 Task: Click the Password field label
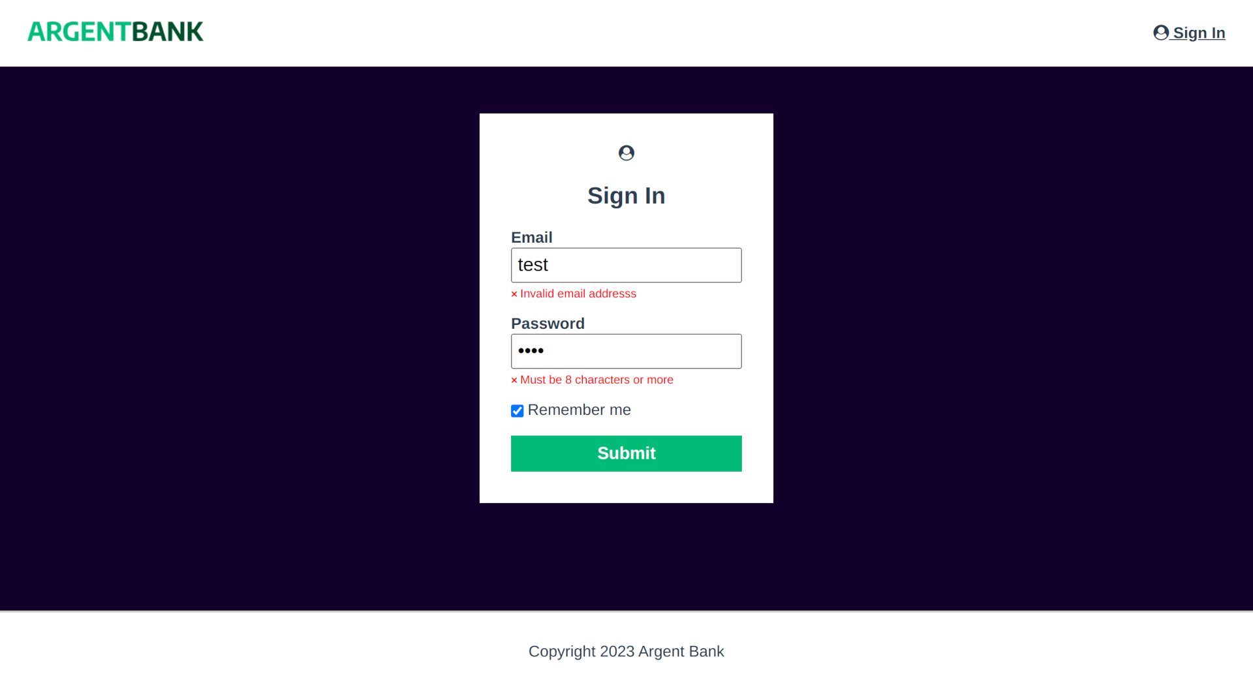point(548,323)
